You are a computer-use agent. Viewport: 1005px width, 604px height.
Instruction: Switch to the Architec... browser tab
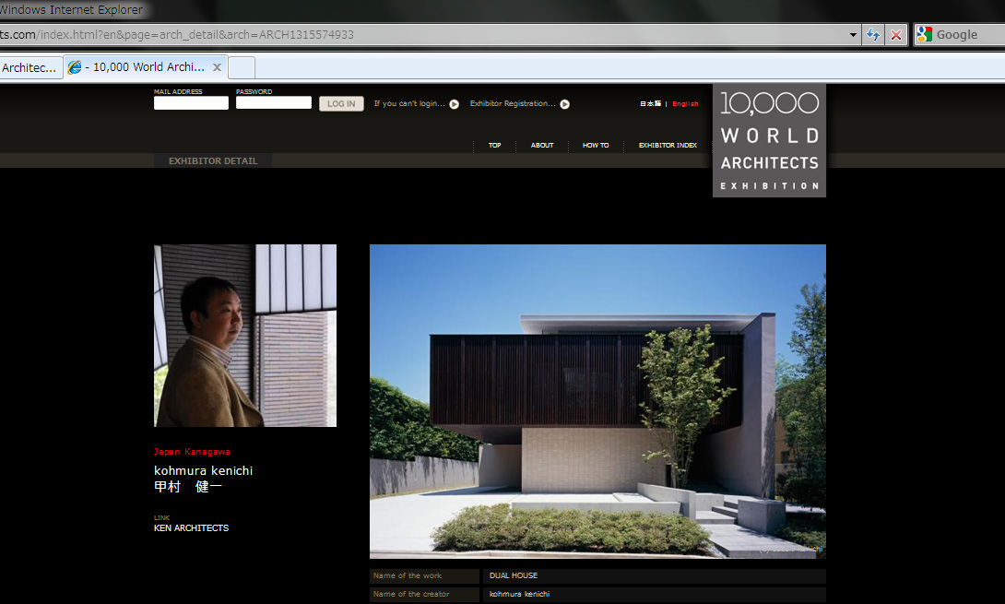point(30,67)
